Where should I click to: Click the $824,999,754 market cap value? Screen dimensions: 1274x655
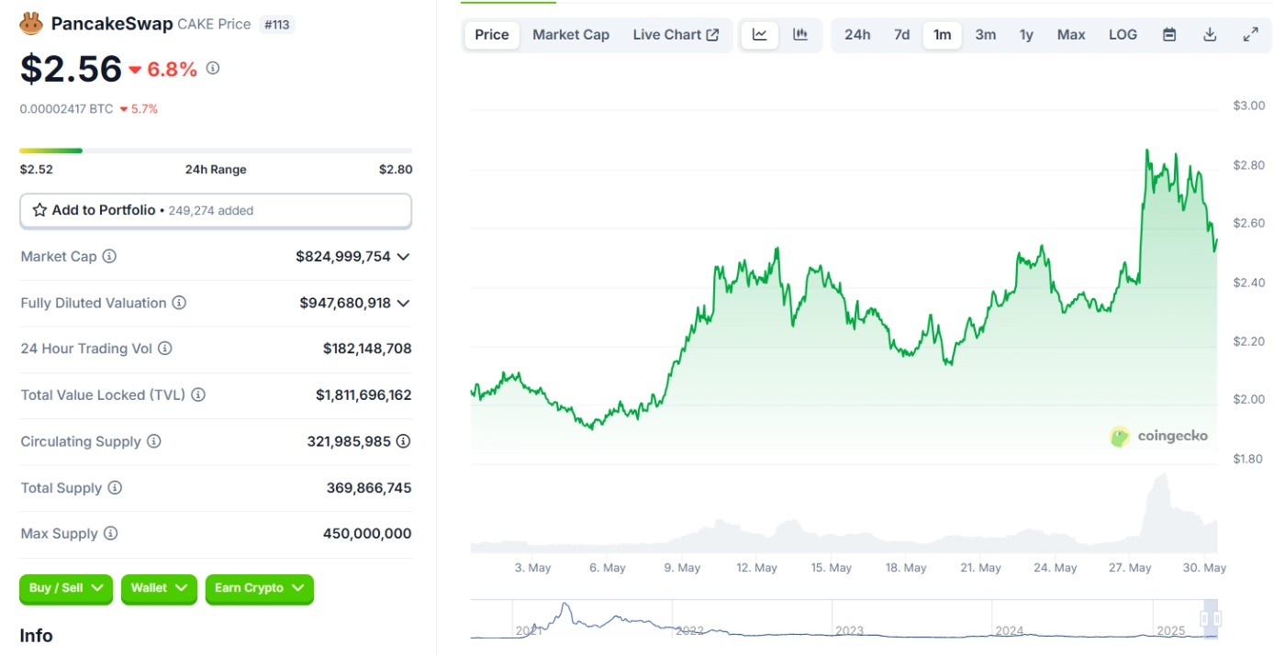(x=343, y=257)
